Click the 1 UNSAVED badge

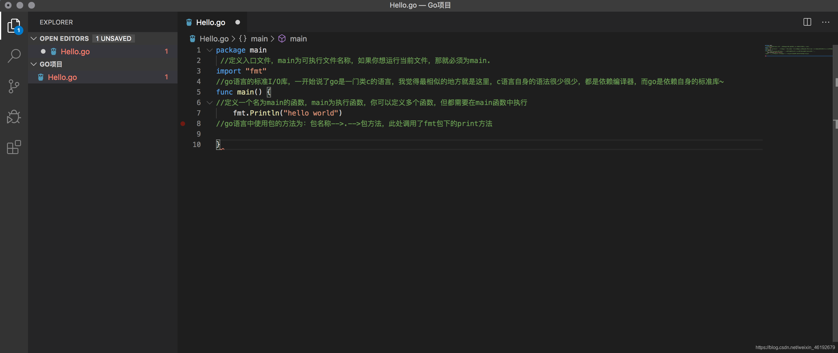click(x=113, y=38)
